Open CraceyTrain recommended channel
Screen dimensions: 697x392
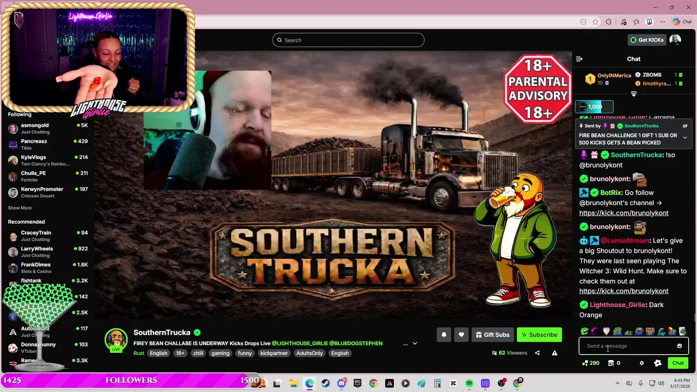pyautogui.click(x=48, y=236)
